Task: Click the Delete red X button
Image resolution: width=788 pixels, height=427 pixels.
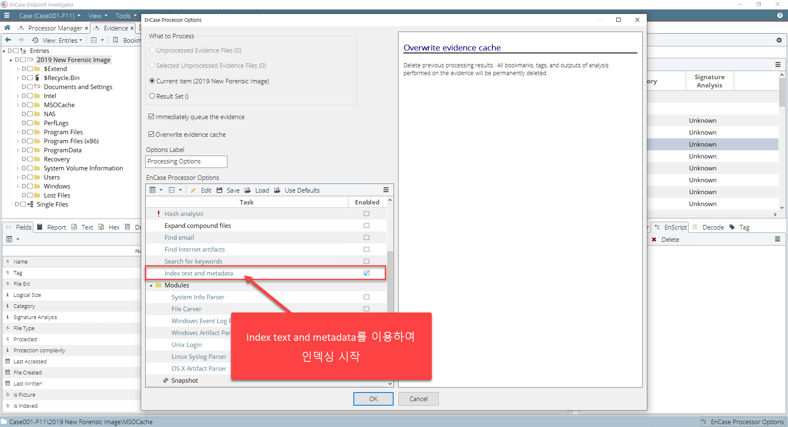Action: pyautogui.click(x=654, y=239)
